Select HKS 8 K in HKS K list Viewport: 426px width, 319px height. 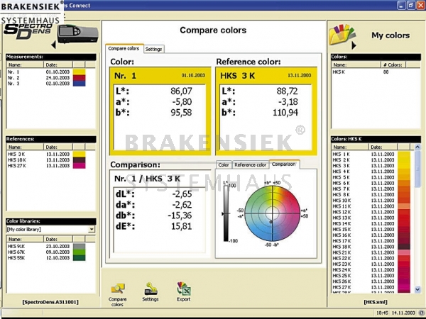tap(371, 195)
